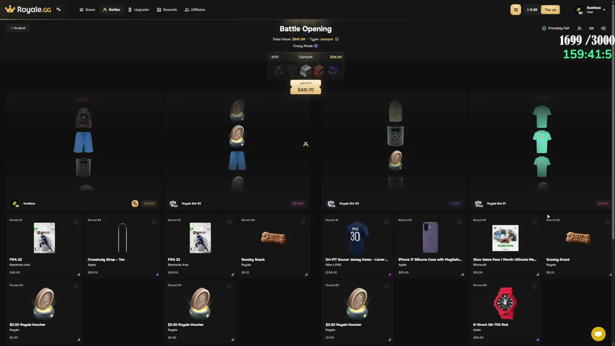Click Kushbox's FIFA 23 game cover image
This screenshot has height=346, width=615.
44,238
